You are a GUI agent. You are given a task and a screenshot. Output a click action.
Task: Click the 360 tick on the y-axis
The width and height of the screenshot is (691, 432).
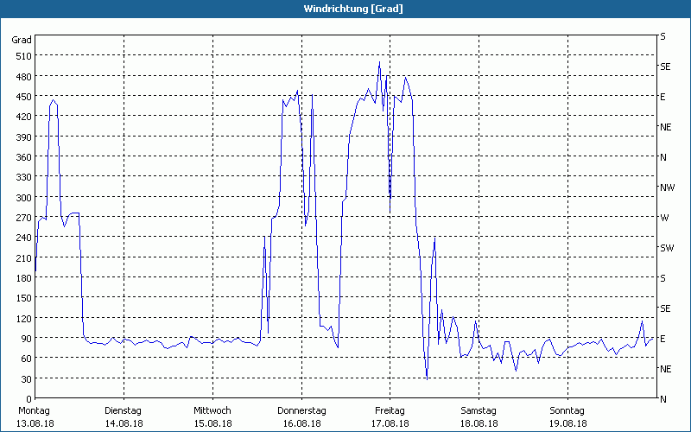click(x=22, y=157)
